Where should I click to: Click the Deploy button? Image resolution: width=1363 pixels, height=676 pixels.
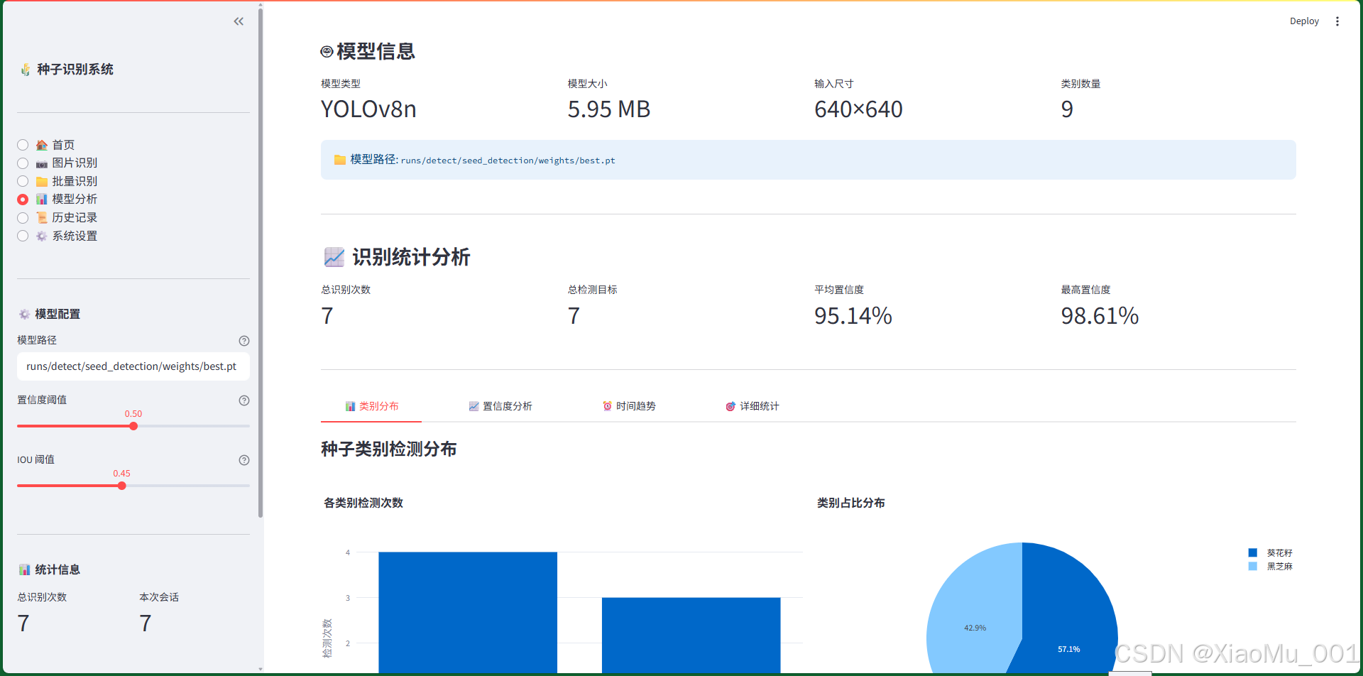[1304, 21]
